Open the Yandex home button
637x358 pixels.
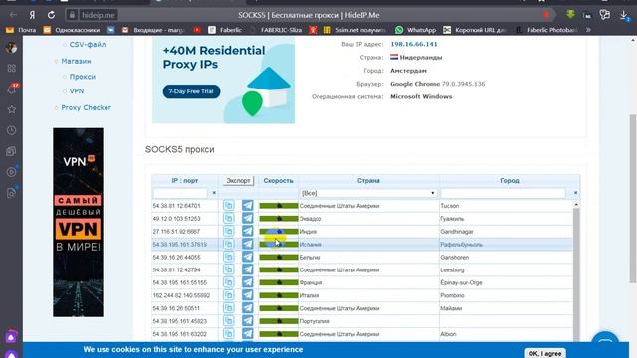click(x=32, y=15)
